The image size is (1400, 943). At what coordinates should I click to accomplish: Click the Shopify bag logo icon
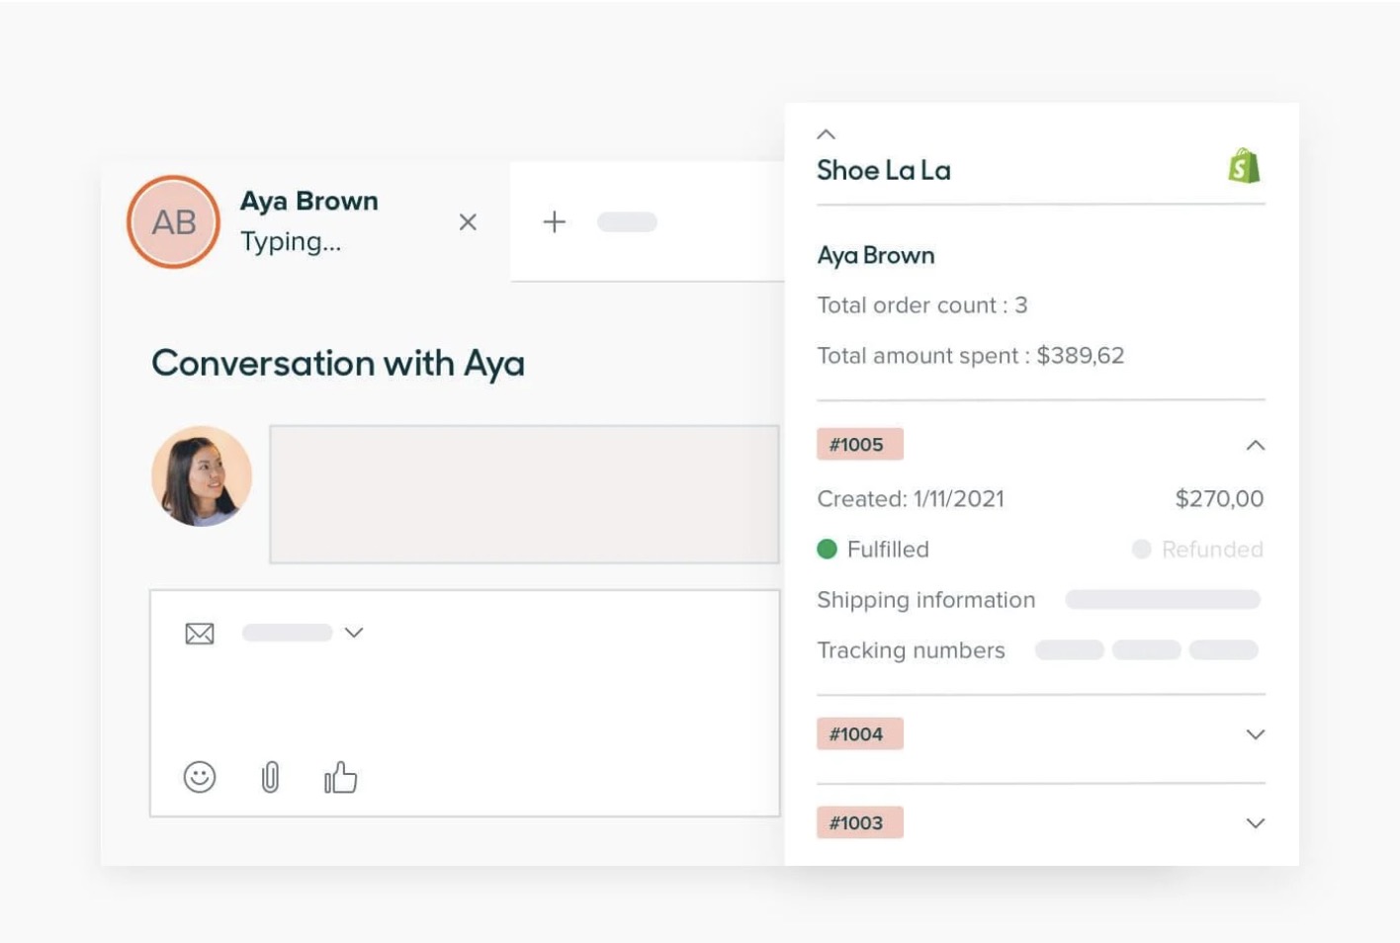[x=1244, y=166]
